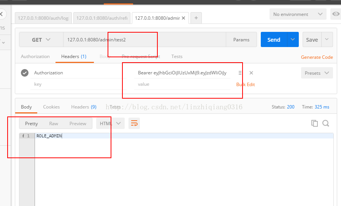
Task: Open environment quick look eye icon
Action: pyautogui.click(x=336, y=14)
